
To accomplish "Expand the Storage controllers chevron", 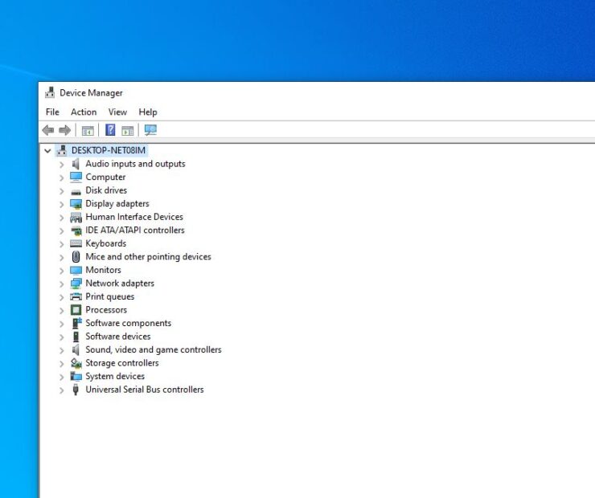I will point(61,363).
